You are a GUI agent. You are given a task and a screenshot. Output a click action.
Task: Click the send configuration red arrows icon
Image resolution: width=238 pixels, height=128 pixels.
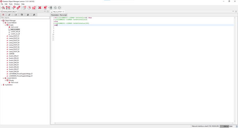(x=18, y=8)
